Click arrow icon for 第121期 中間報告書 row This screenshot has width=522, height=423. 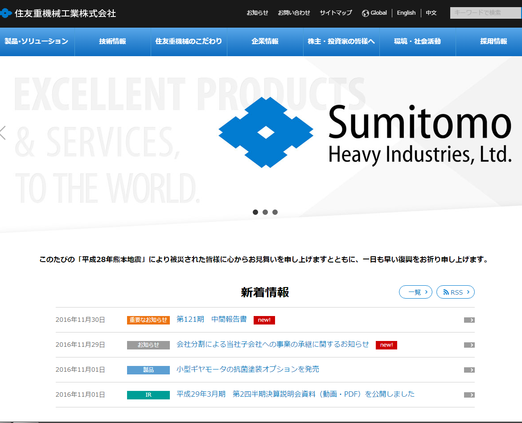[469, 320]
